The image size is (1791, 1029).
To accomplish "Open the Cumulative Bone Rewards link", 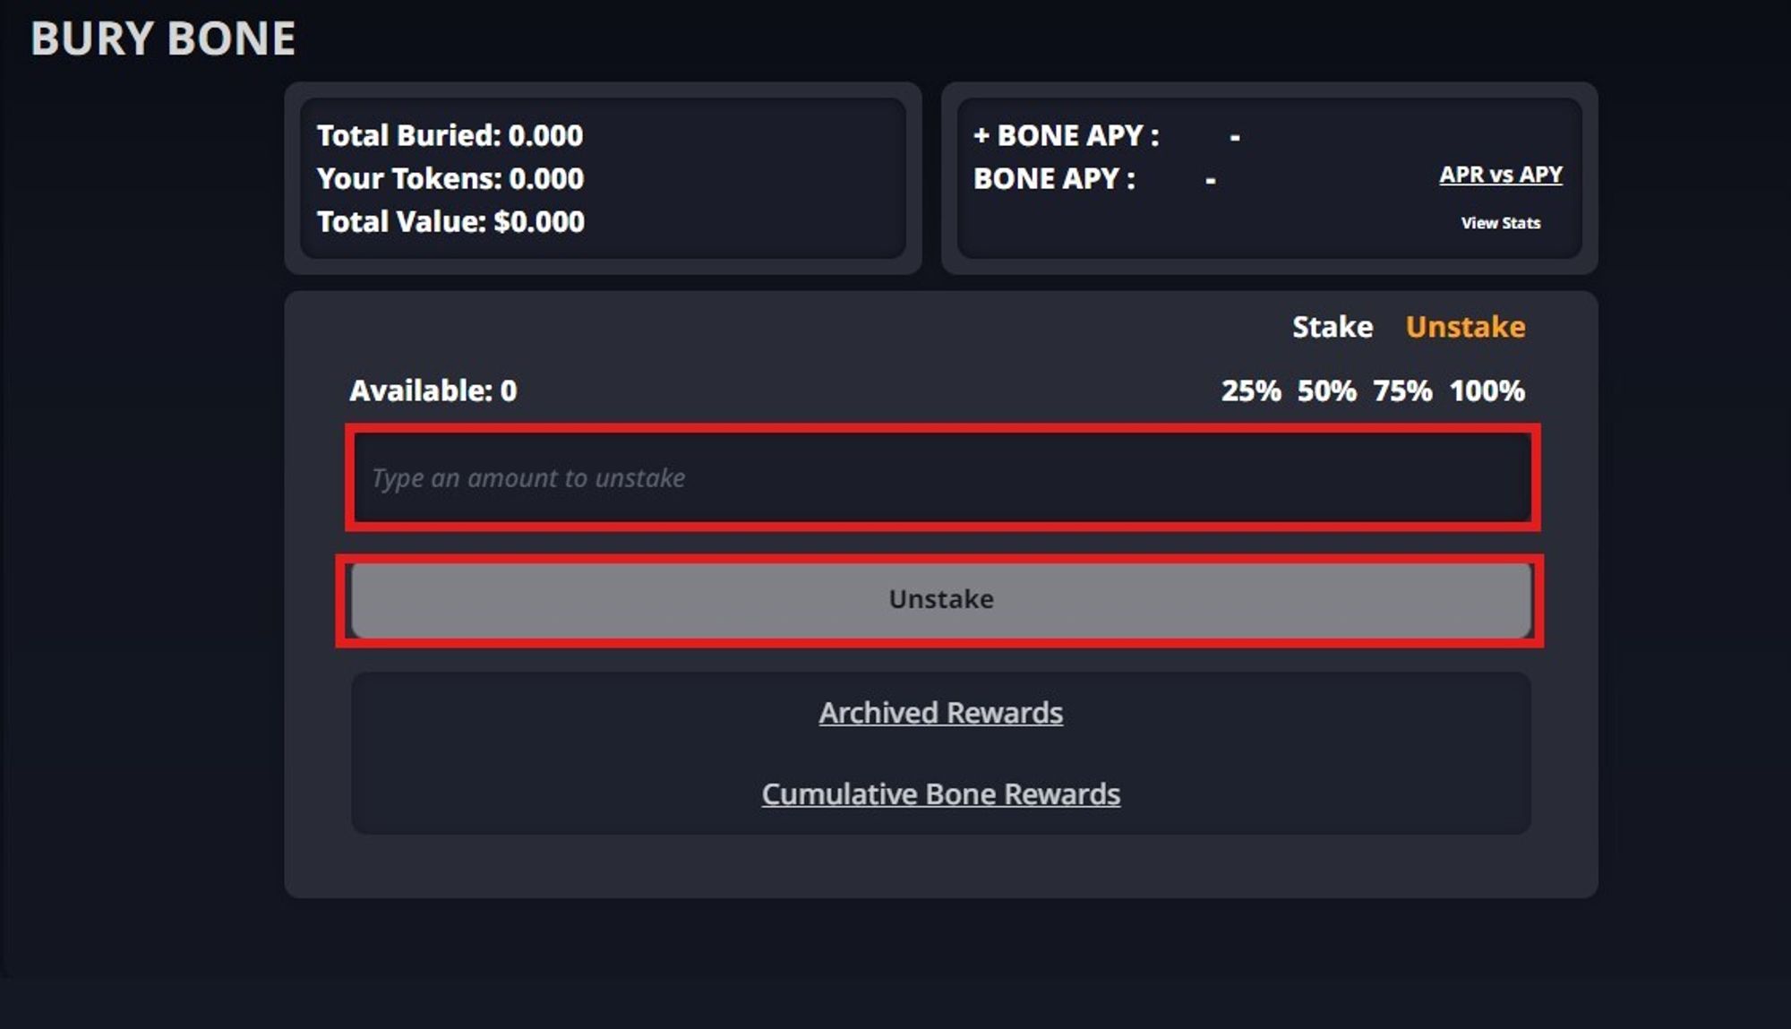I will pos(940,794).
